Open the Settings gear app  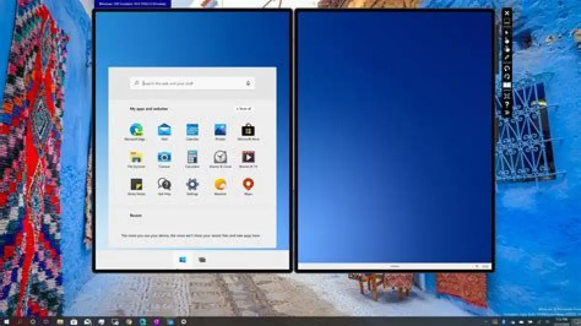[192, 184]
